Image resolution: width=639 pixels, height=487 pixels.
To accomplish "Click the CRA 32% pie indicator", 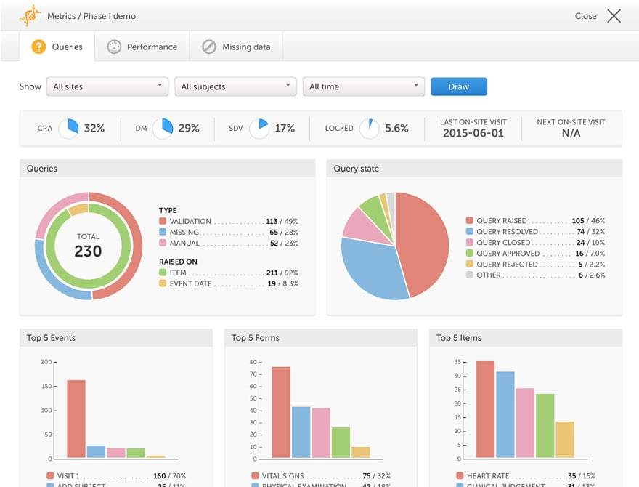I will click(x=68, y=128).
